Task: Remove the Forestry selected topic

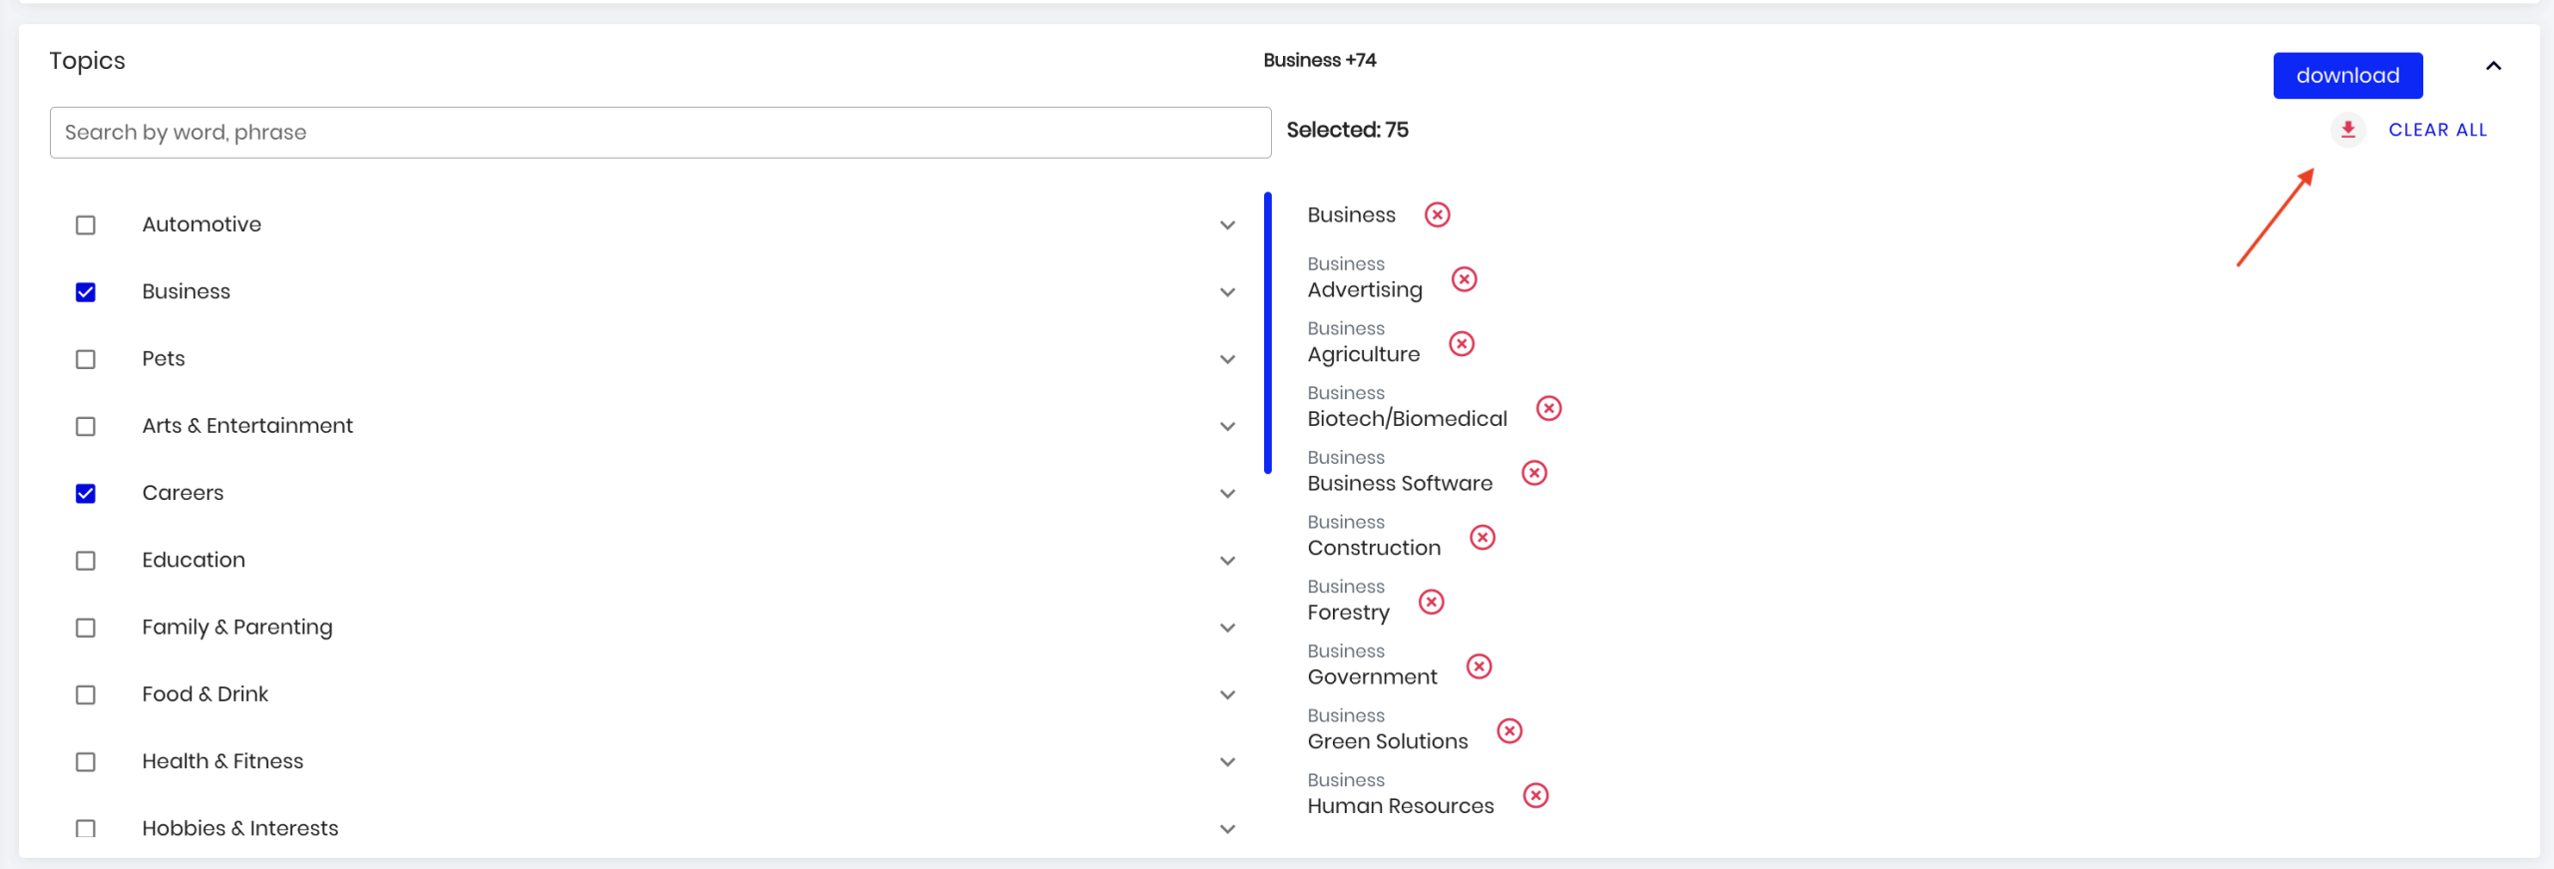Action: coord(1432,603)
